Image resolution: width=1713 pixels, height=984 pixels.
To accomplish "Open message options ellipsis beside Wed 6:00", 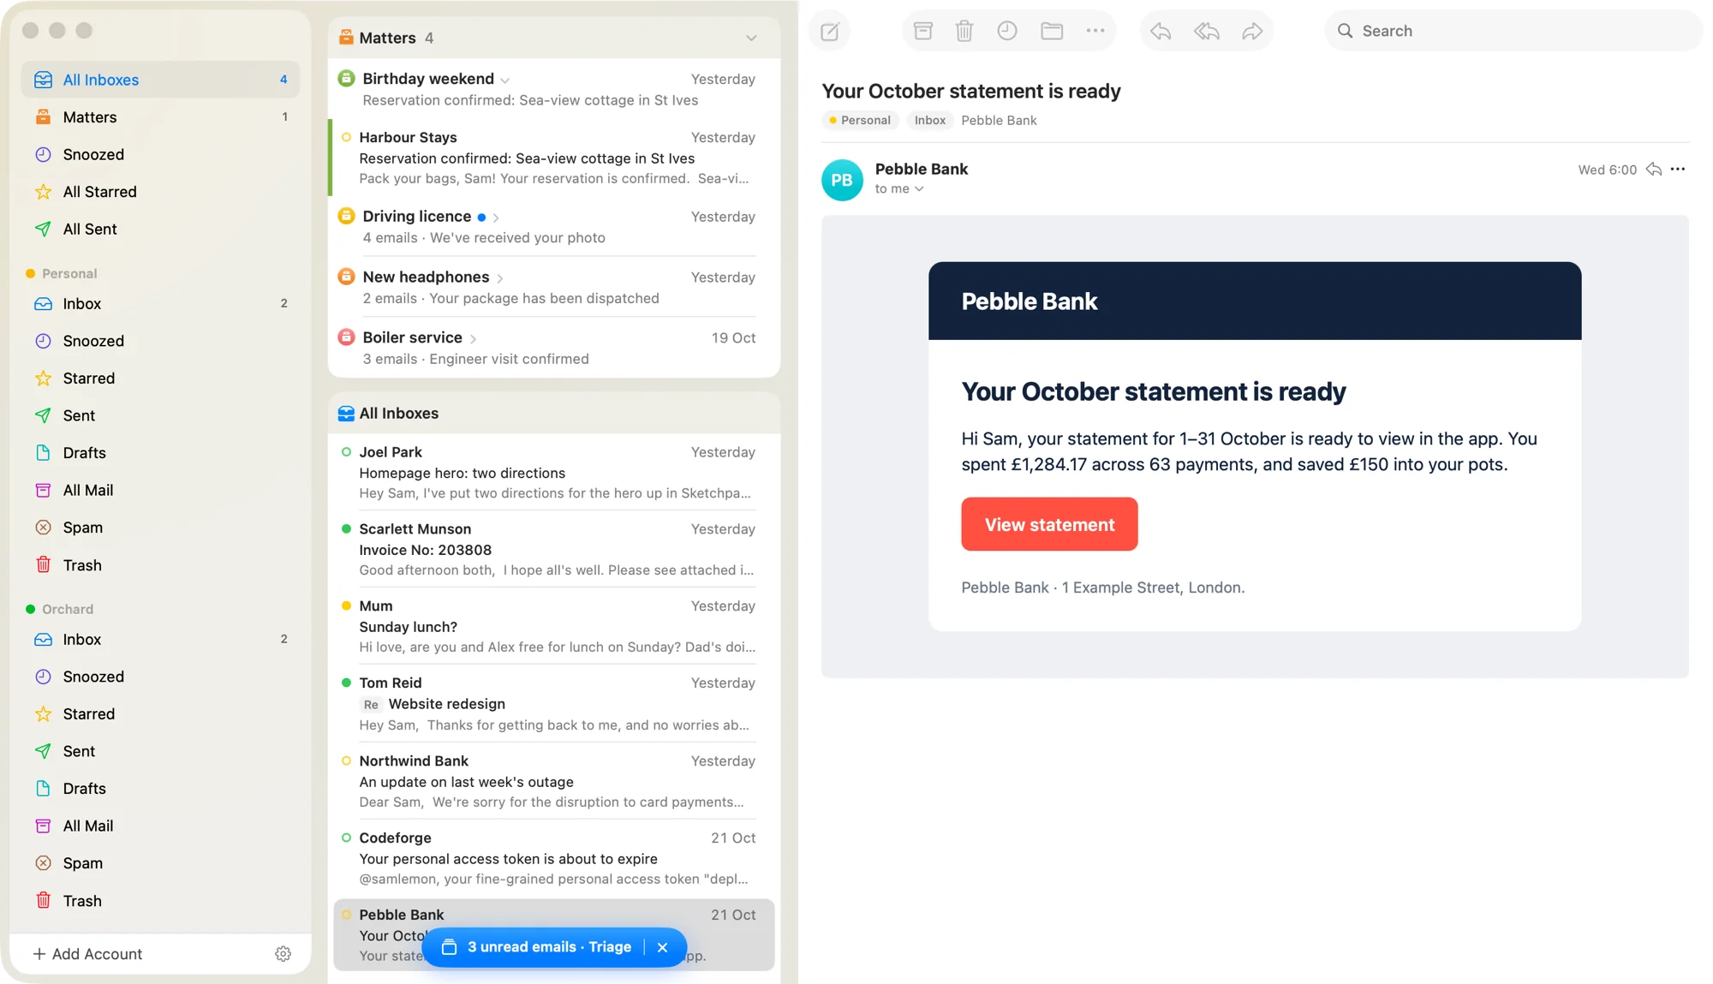I will pos(1677,170).
